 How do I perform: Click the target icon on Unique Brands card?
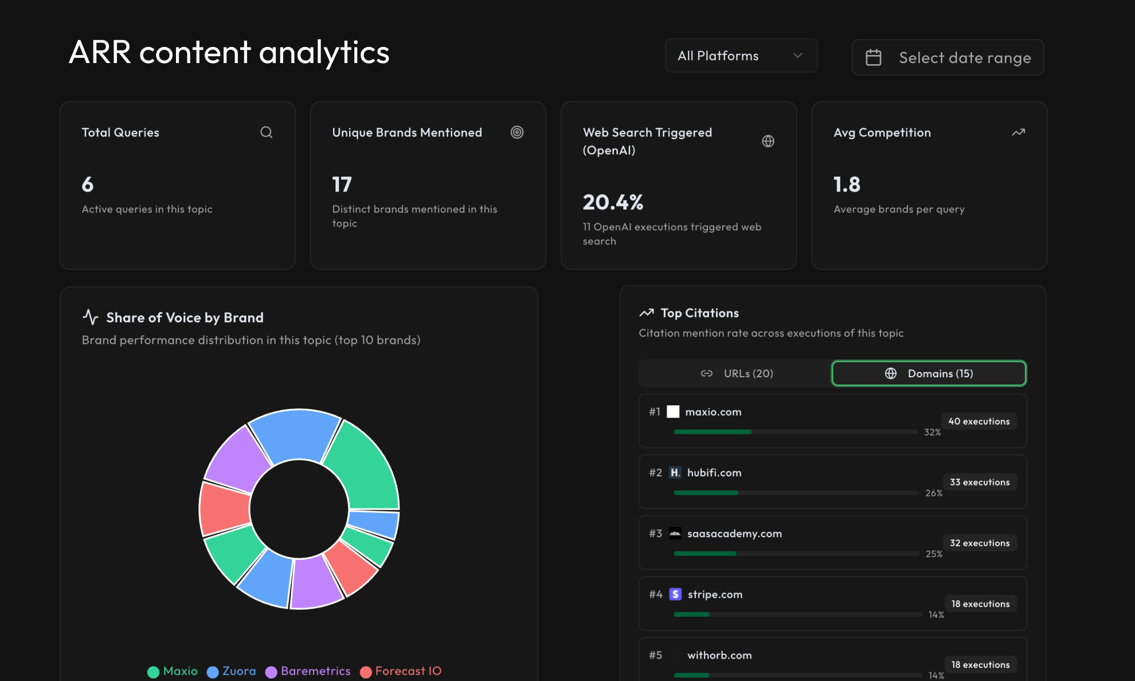517,132
